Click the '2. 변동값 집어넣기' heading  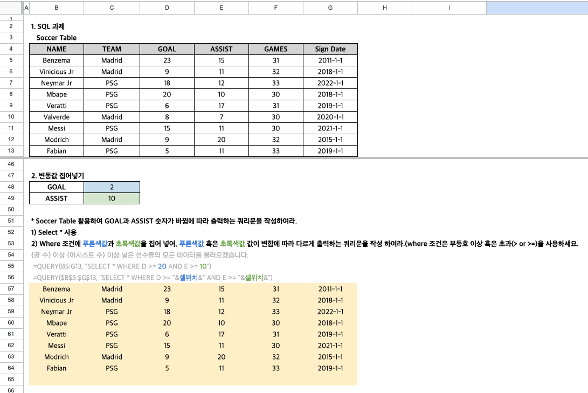point(57,176)
